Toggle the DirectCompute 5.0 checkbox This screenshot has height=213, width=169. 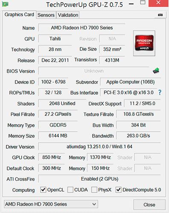click(118, 190)
